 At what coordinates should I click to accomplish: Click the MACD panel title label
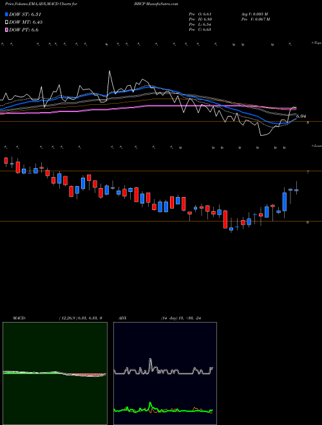pyautogui.click(x=19, y=318)
